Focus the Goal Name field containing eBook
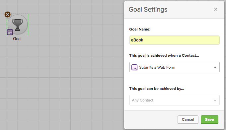 click(175, 40)
